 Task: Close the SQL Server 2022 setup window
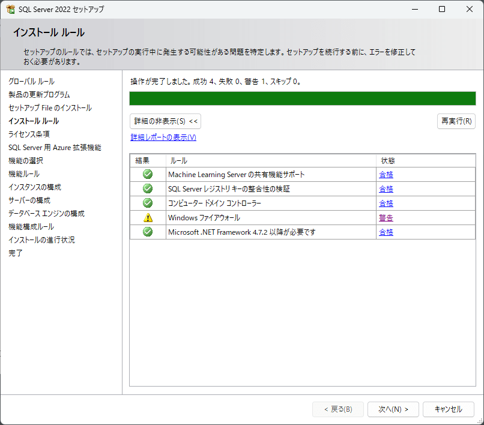[x=470, y=9]
